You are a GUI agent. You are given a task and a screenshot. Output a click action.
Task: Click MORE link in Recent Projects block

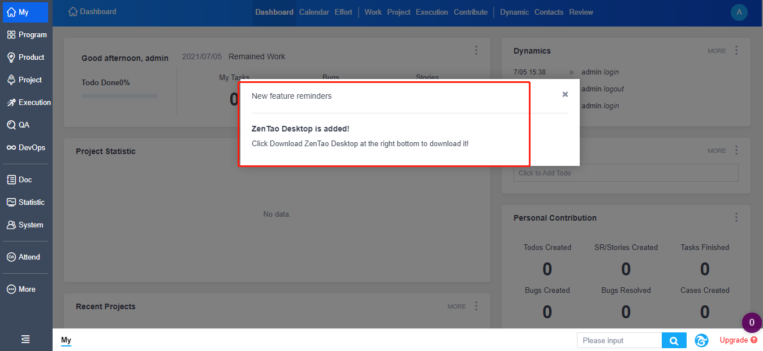point(456,306)
